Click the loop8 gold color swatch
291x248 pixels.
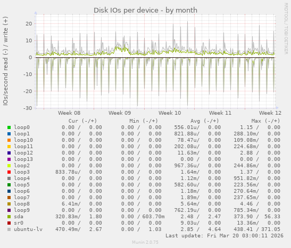9,204
